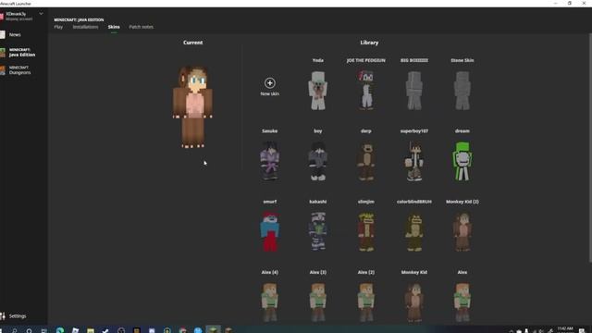Screen dimensions: 592x333
Task: Click the Library vertical scrollbar
Action: pos(590,147)
